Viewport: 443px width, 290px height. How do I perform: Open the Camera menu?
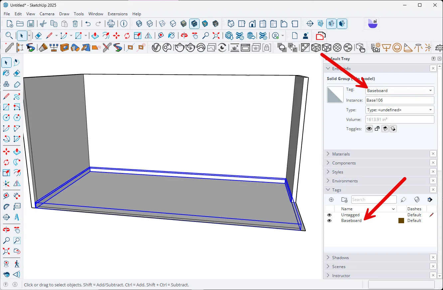(47, 14)
